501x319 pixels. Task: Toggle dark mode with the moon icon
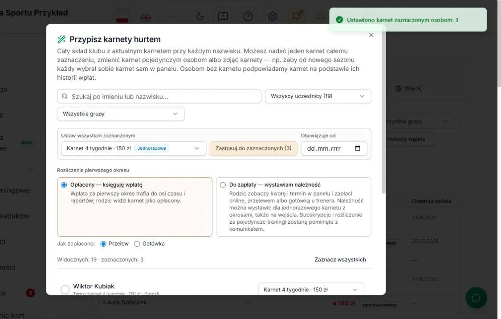click(x=200, y=16)
